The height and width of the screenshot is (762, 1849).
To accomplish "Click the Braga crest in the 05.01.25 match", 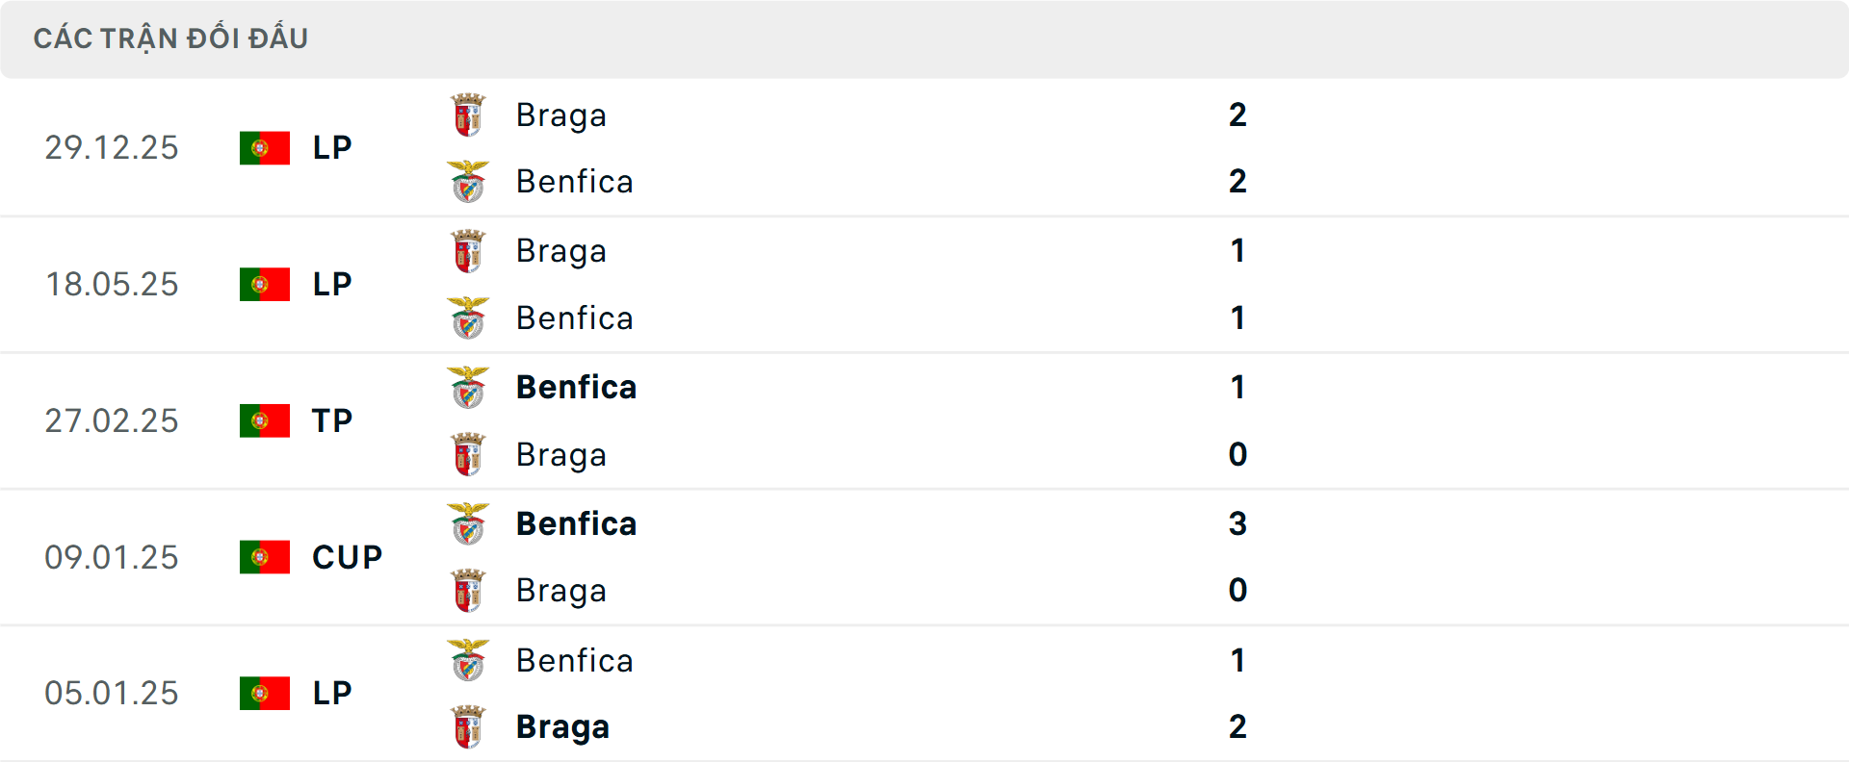I will point(469,726).
